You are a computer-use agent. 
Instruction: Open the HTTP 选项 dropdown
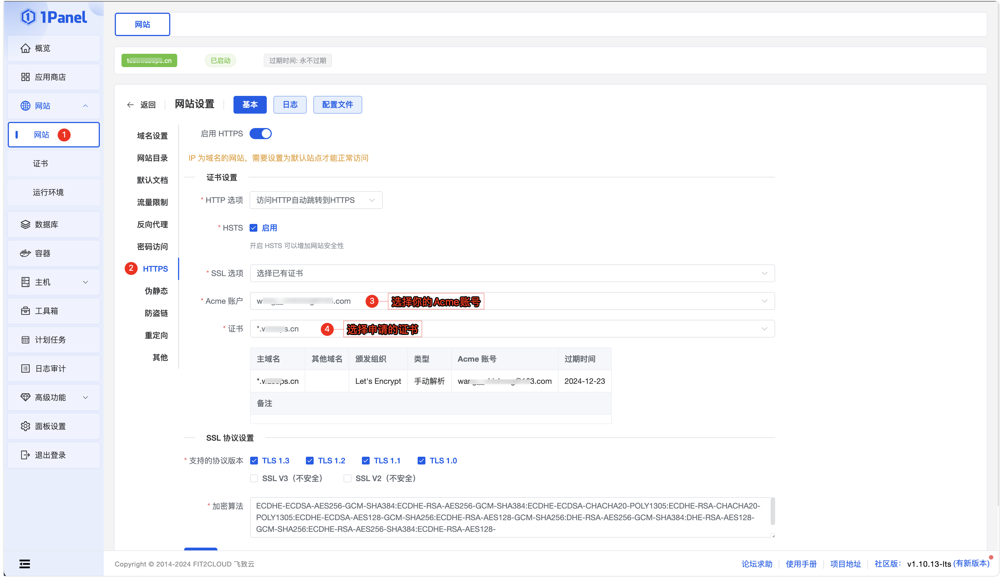(x=316, y=200)
